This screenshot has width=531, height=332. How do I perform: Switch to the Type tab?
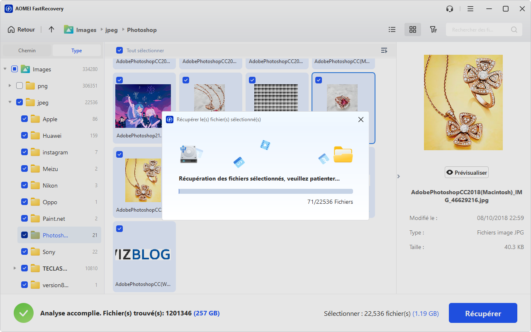click(x=77, y=50)
